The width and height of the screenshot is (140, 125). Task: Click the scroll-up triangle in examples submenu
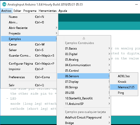[84, 38]
